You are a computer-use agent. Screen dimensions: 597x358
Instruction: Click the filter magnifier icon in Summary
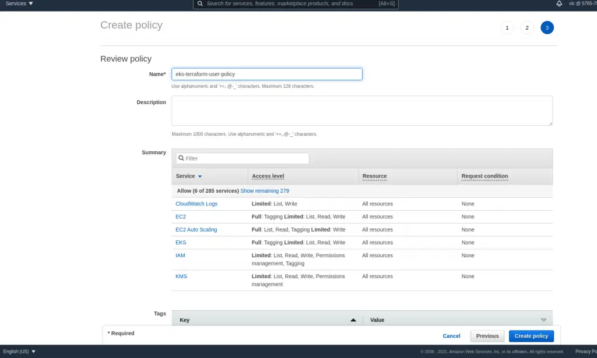[x=181, y=158]
